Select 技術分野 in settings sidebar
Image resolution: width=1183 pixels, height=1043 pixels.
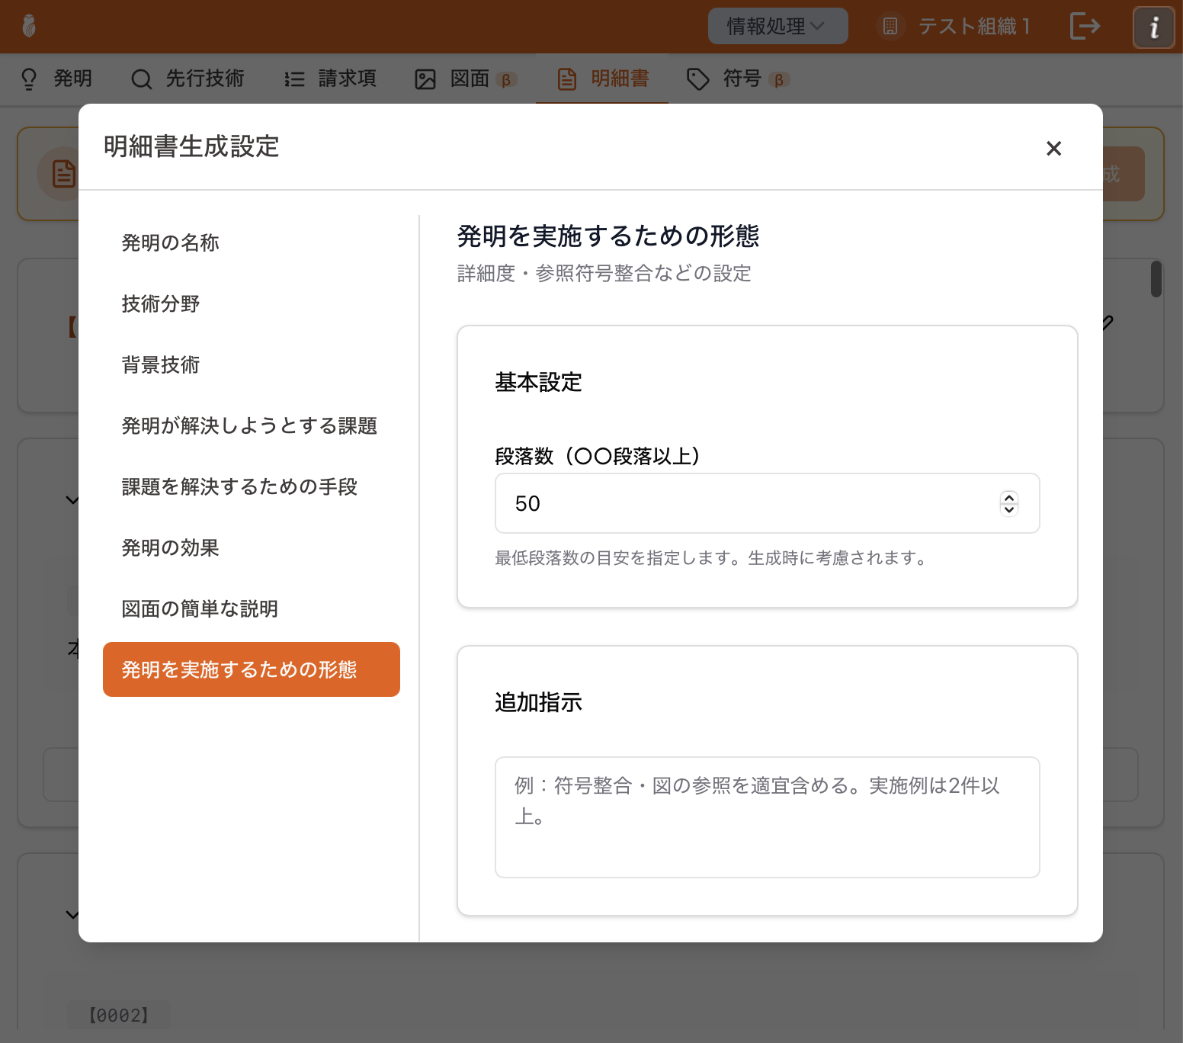161,303
